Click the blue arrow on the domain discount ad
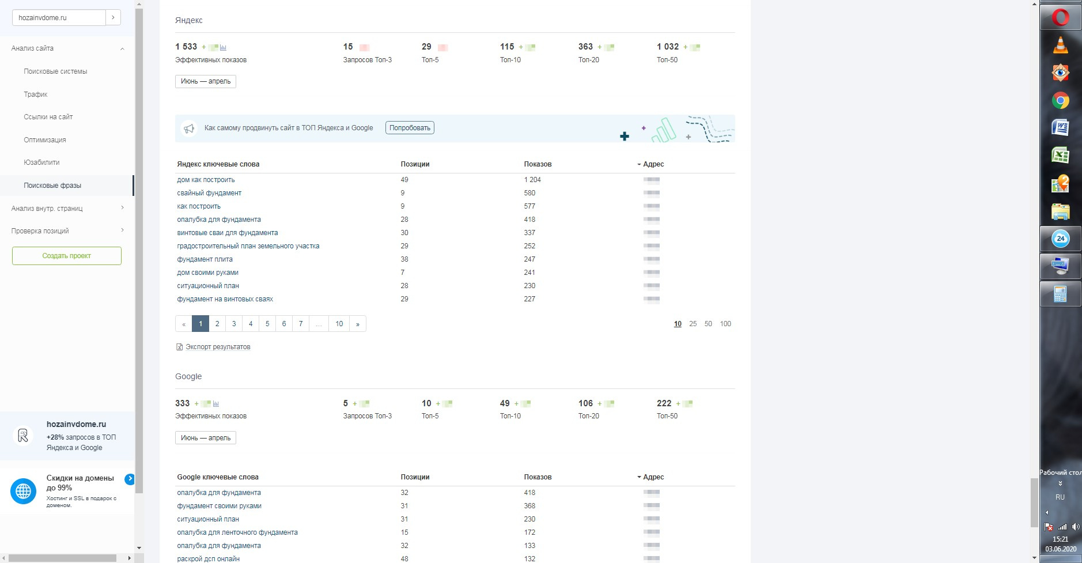 click(130, 479)
